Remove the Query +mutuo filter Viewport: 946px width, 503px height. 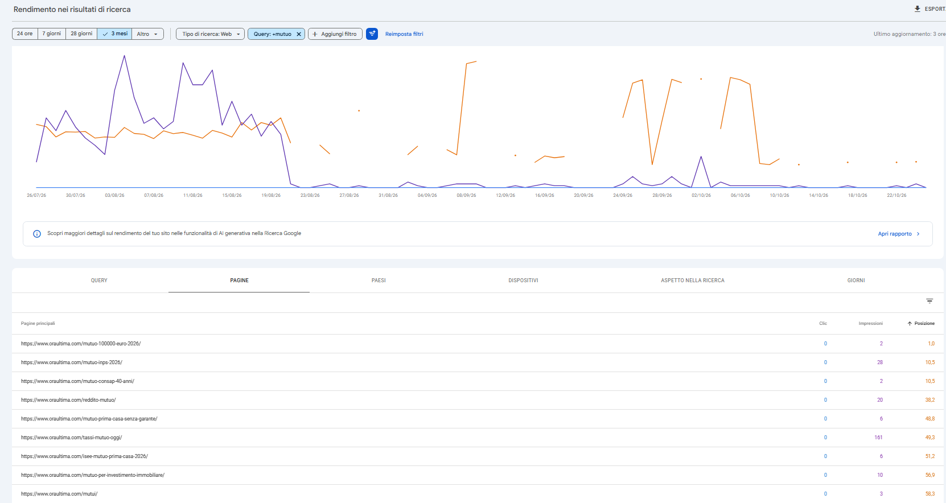[x=299, y=34]
